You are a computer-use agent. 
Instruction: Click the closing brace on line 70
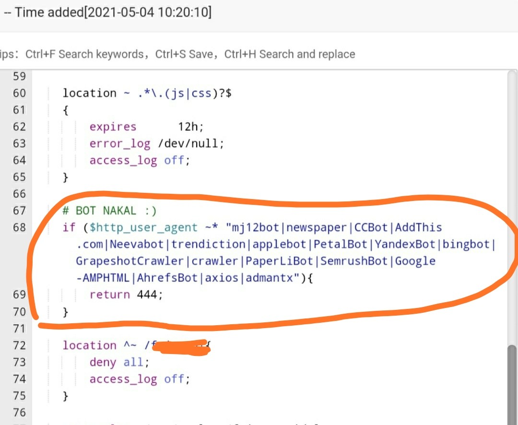pos(66,312)
